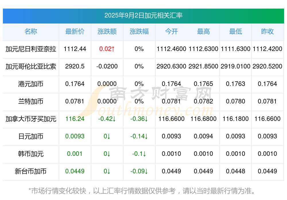Viewport: 287px width, 200px height.
Task: Click low value 0.0780
Action: pyautogui.click(x=236, y=101)
